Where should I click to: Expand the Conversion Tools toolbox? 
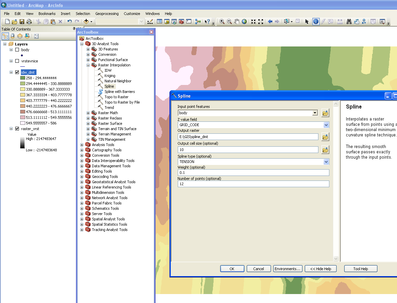tap(82, 155)
